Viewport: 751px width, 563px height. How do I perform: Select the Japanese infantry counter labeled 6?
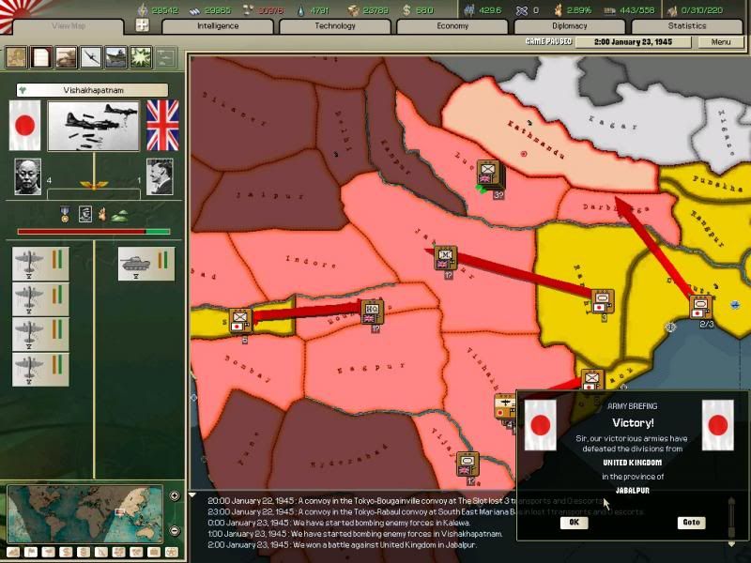point(240,321)
